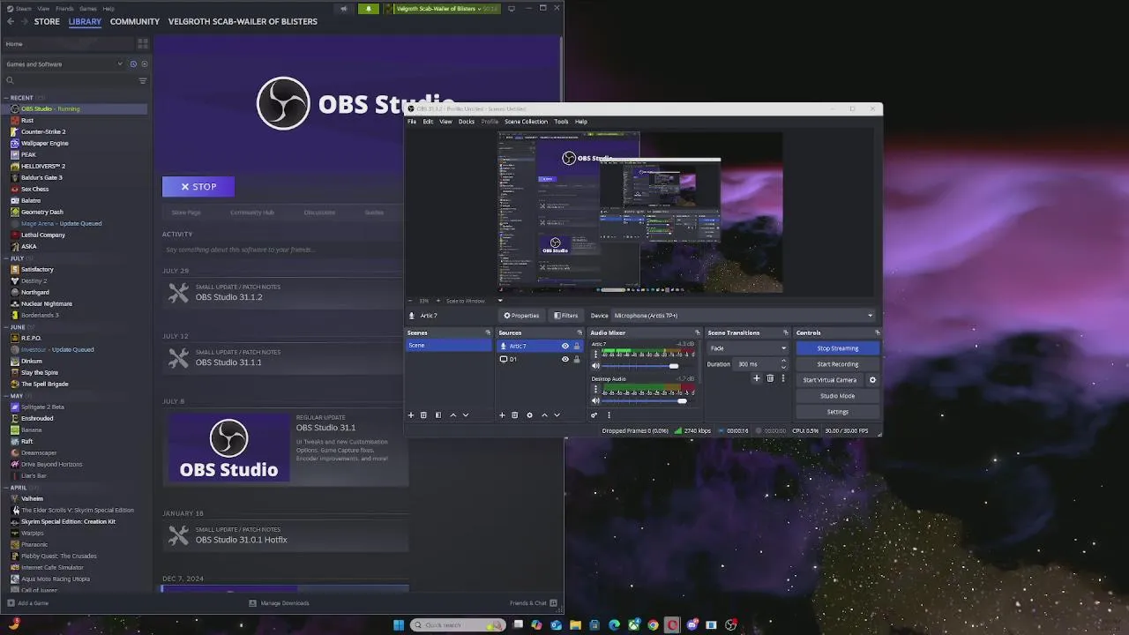
Task: Open Virtual Camera settings gear
Action: click(x=872, y=380)
